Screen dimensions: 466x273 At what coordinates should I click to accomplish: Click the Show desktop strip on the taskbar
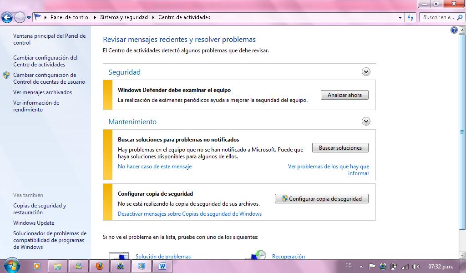point(464,267)
